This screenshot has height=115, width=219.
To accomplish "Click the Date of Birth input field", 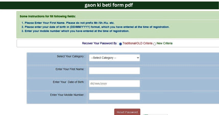I will [114, 84].
